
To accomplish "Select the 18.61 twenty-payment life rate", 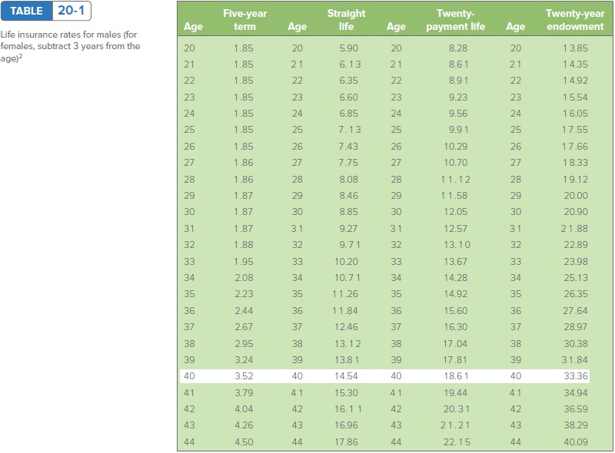I will point(457,376).
